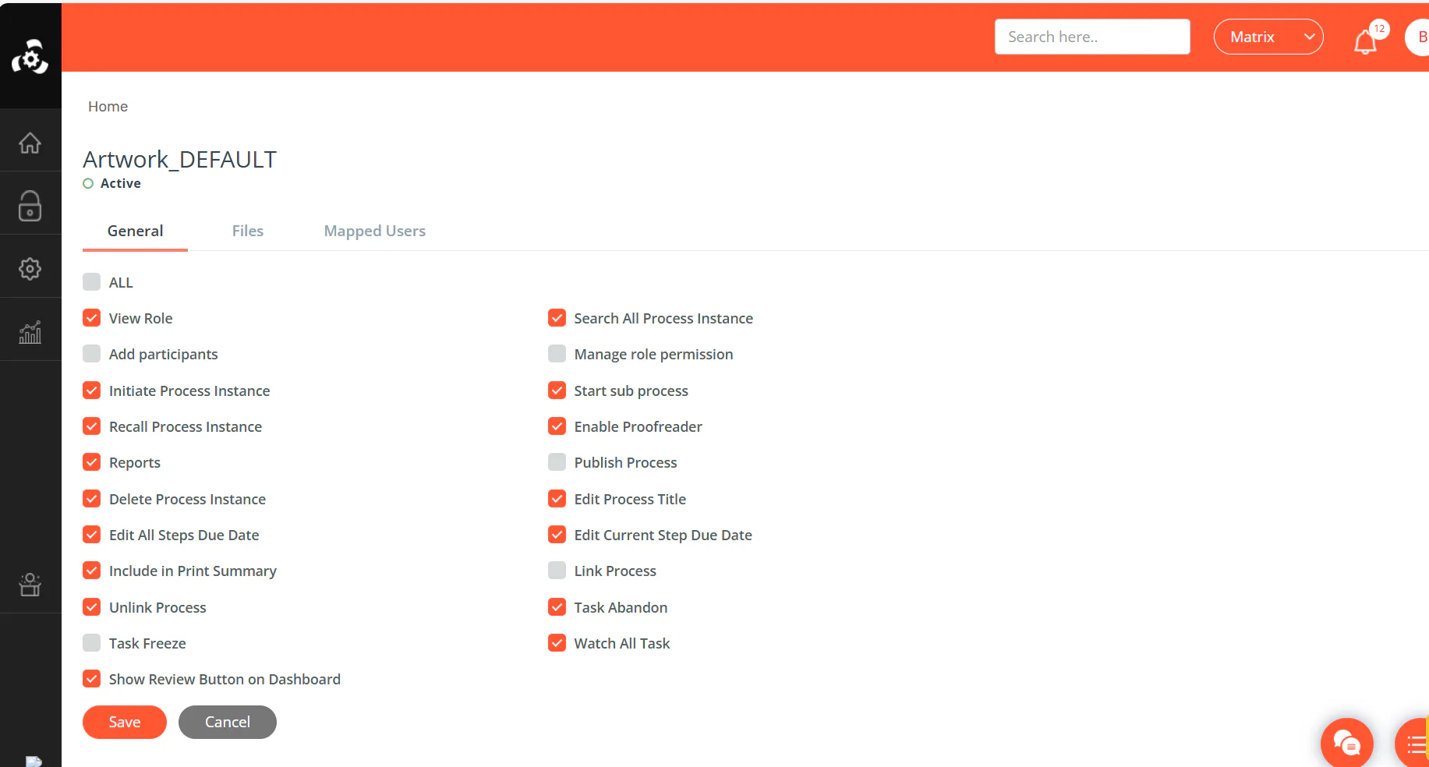The width and height of the screenshot is (1429, 767).
Task: Uncheck Search All Process Instance
Action: click(x=557, y=318)
